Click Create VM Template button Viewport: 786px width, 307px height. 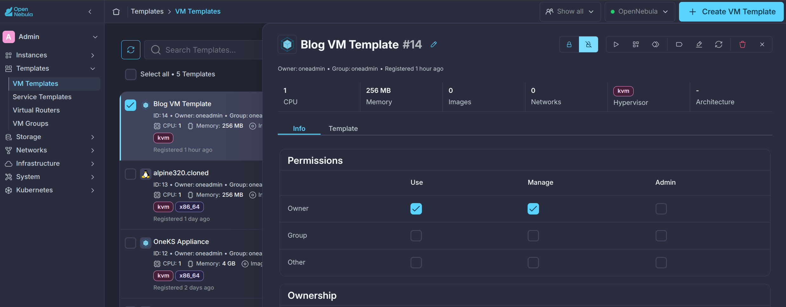point(731,12)
